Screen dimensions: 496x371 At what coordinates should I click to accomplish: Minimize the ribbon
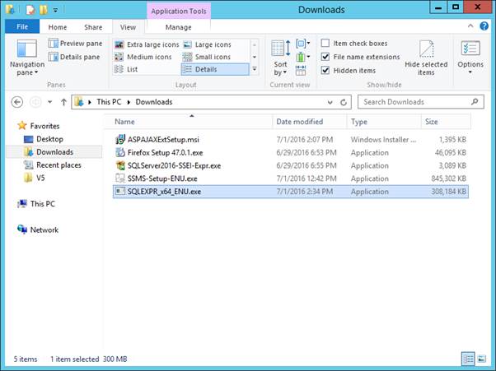(470, 26)
